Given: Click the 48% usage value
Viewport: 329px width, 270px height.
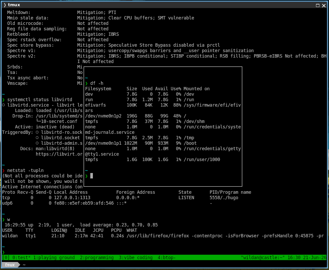Looking at the screenshot, I should 177,116.
